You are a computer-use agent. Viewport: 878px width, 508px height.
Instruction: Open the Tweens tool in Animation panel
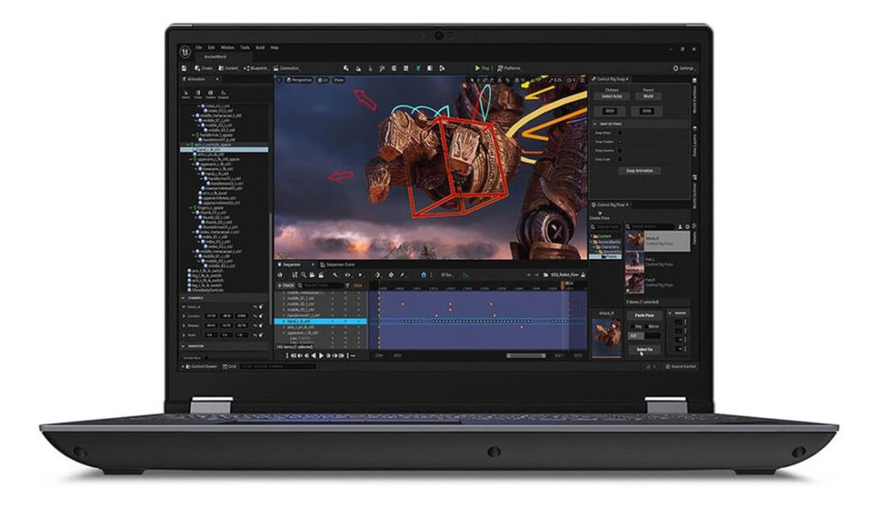[x=211, y=94]
